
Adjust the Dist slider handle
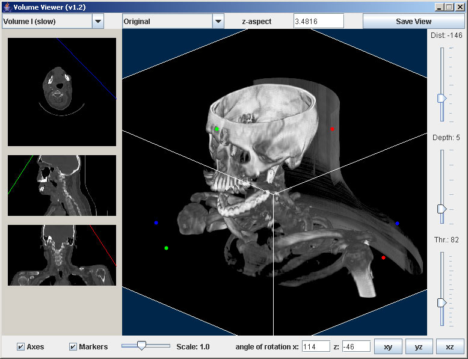tap(442, 98)
